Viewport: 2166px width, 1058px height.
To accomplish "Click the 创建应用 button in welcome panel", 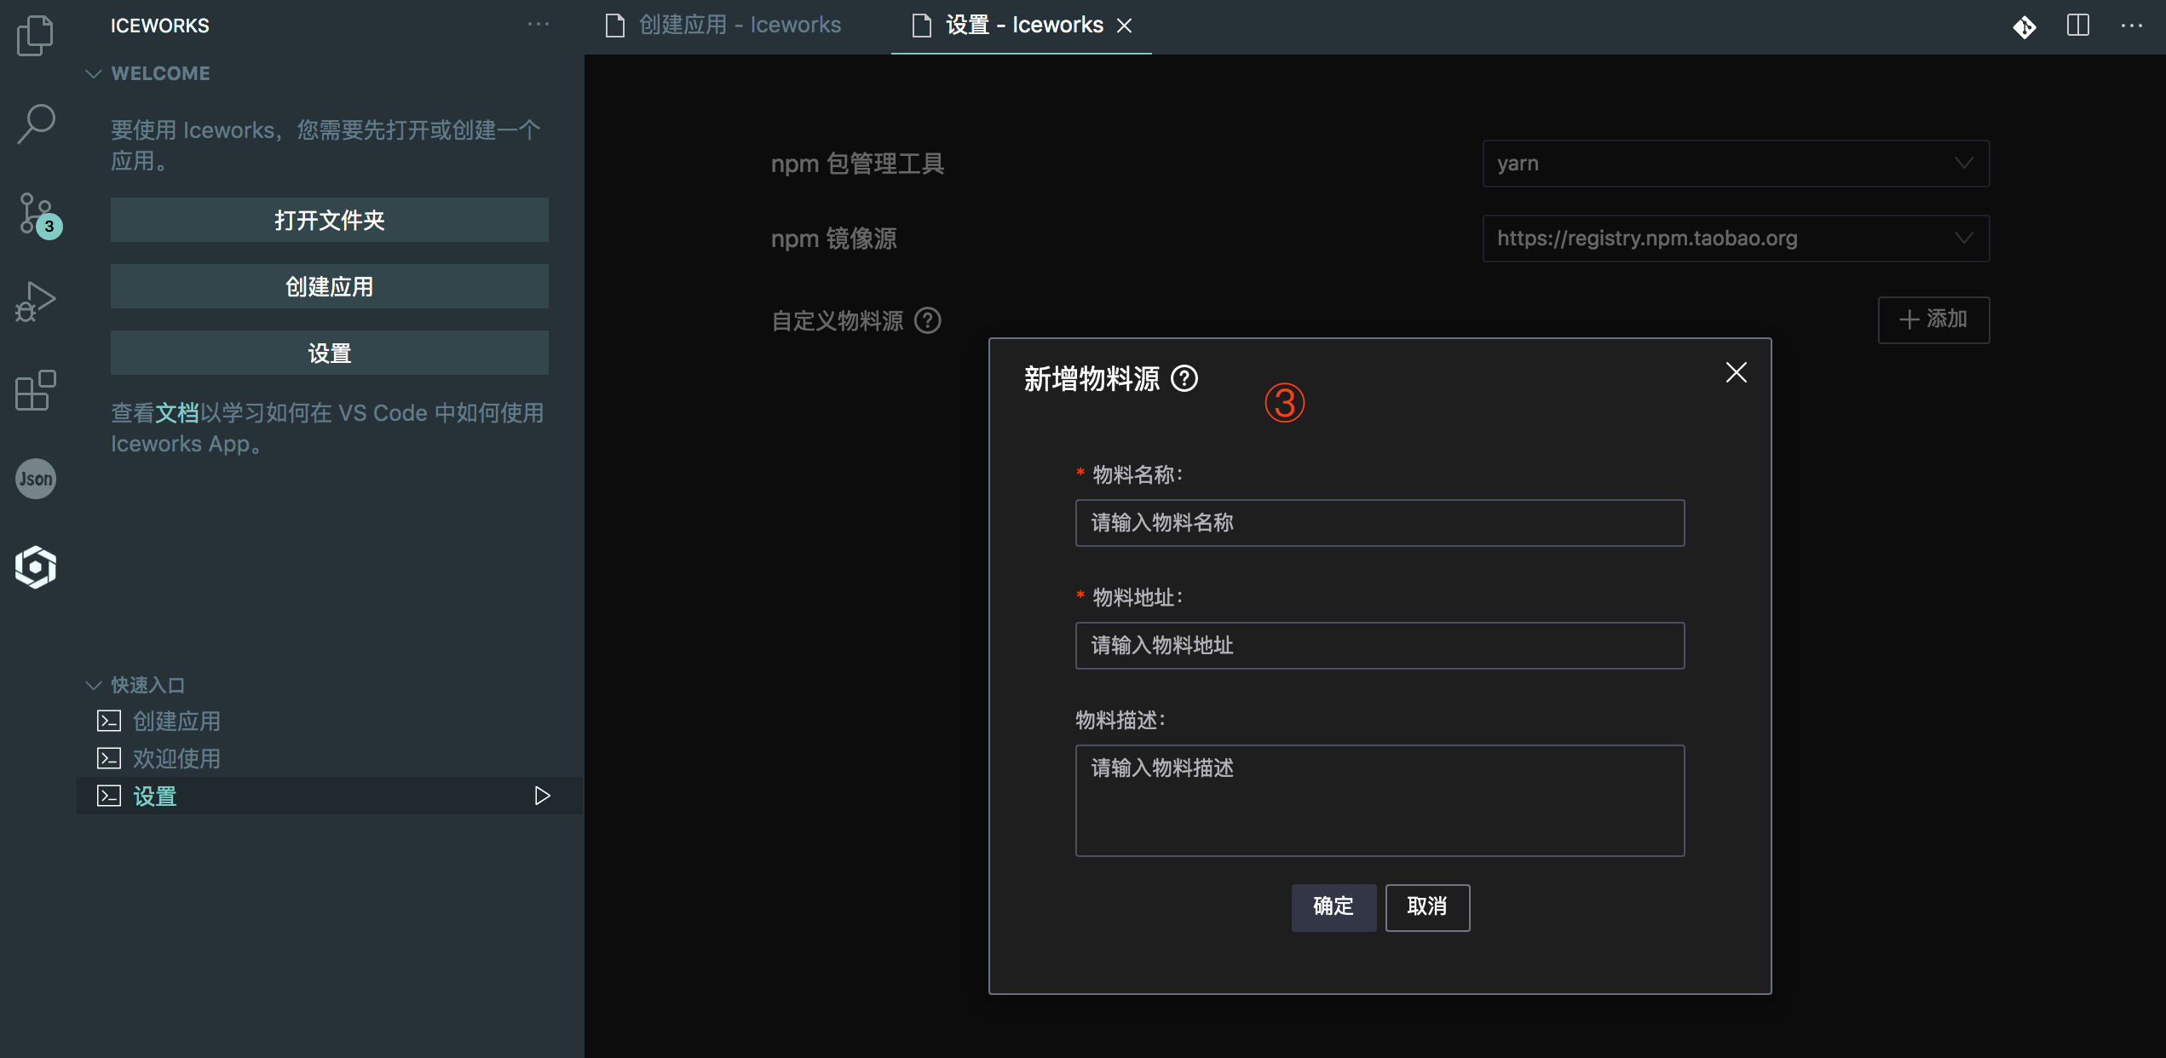I will click(330, 286).
